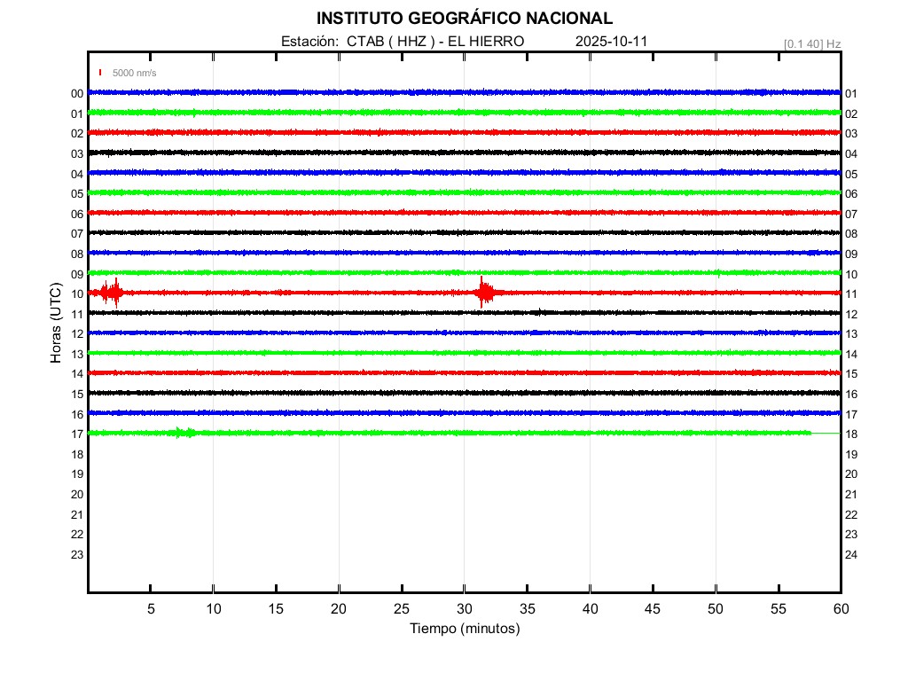Click the 30 minute tick label

tap(464, 608)
